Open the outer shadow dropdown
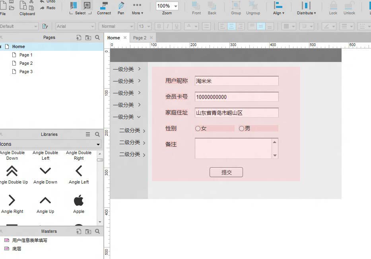This screenshot has width=371, height=259. (307, 26)
